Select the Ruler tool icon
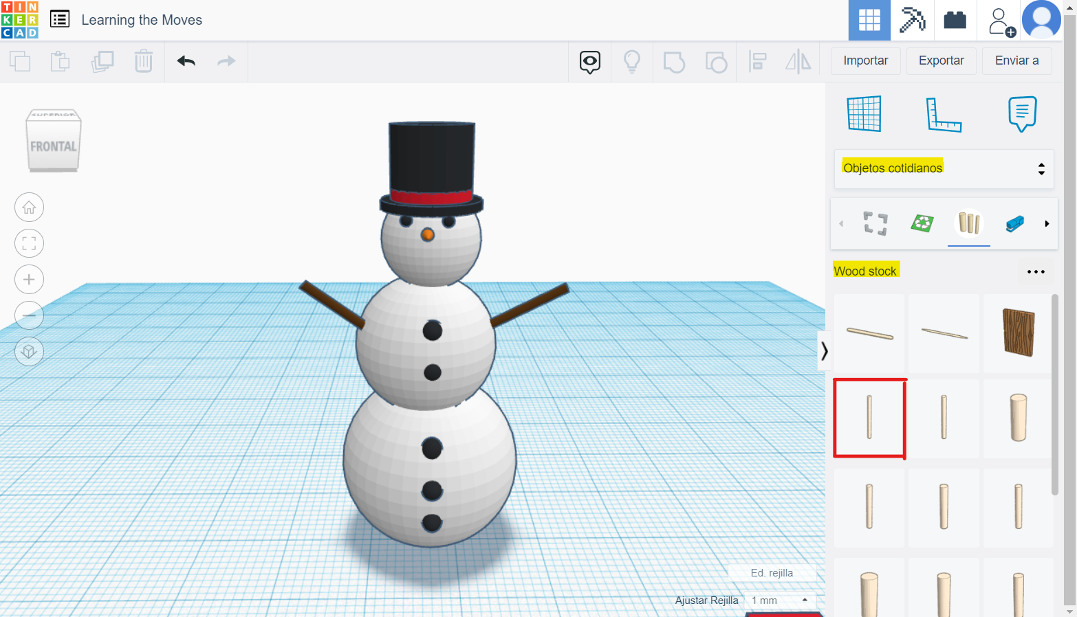This screenshot has width=1077, height=617. (x=944, y=114)
